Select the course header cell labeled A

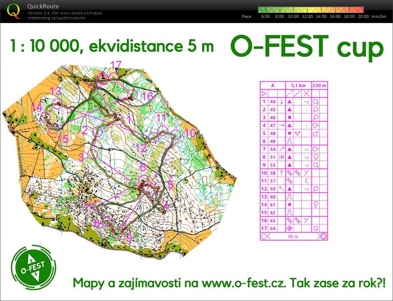click(273, 85)
